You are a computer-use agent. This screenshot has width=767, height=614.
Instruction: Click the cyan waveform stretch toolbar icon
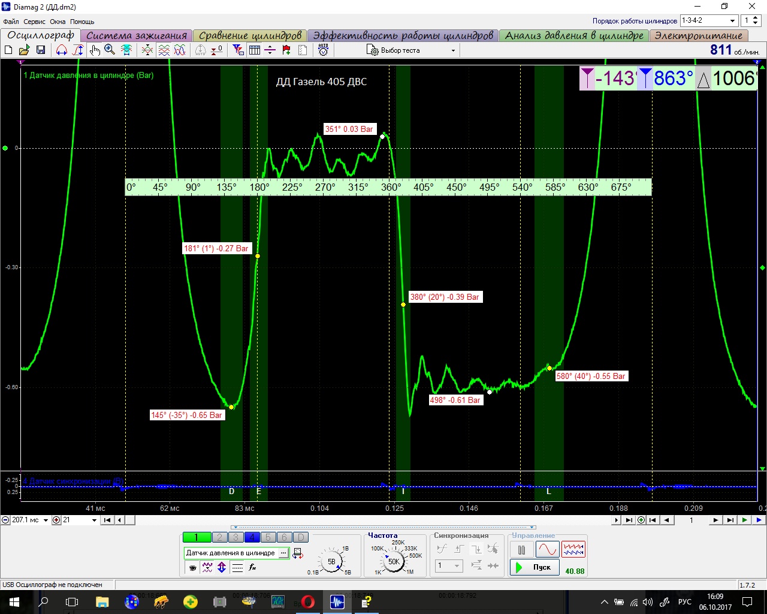pos(126,50)
